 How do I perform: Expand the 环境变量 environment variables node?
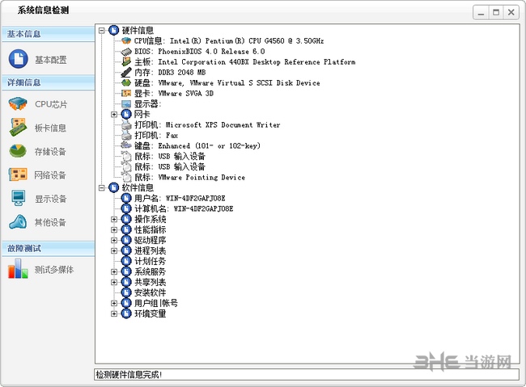(114, 314)
